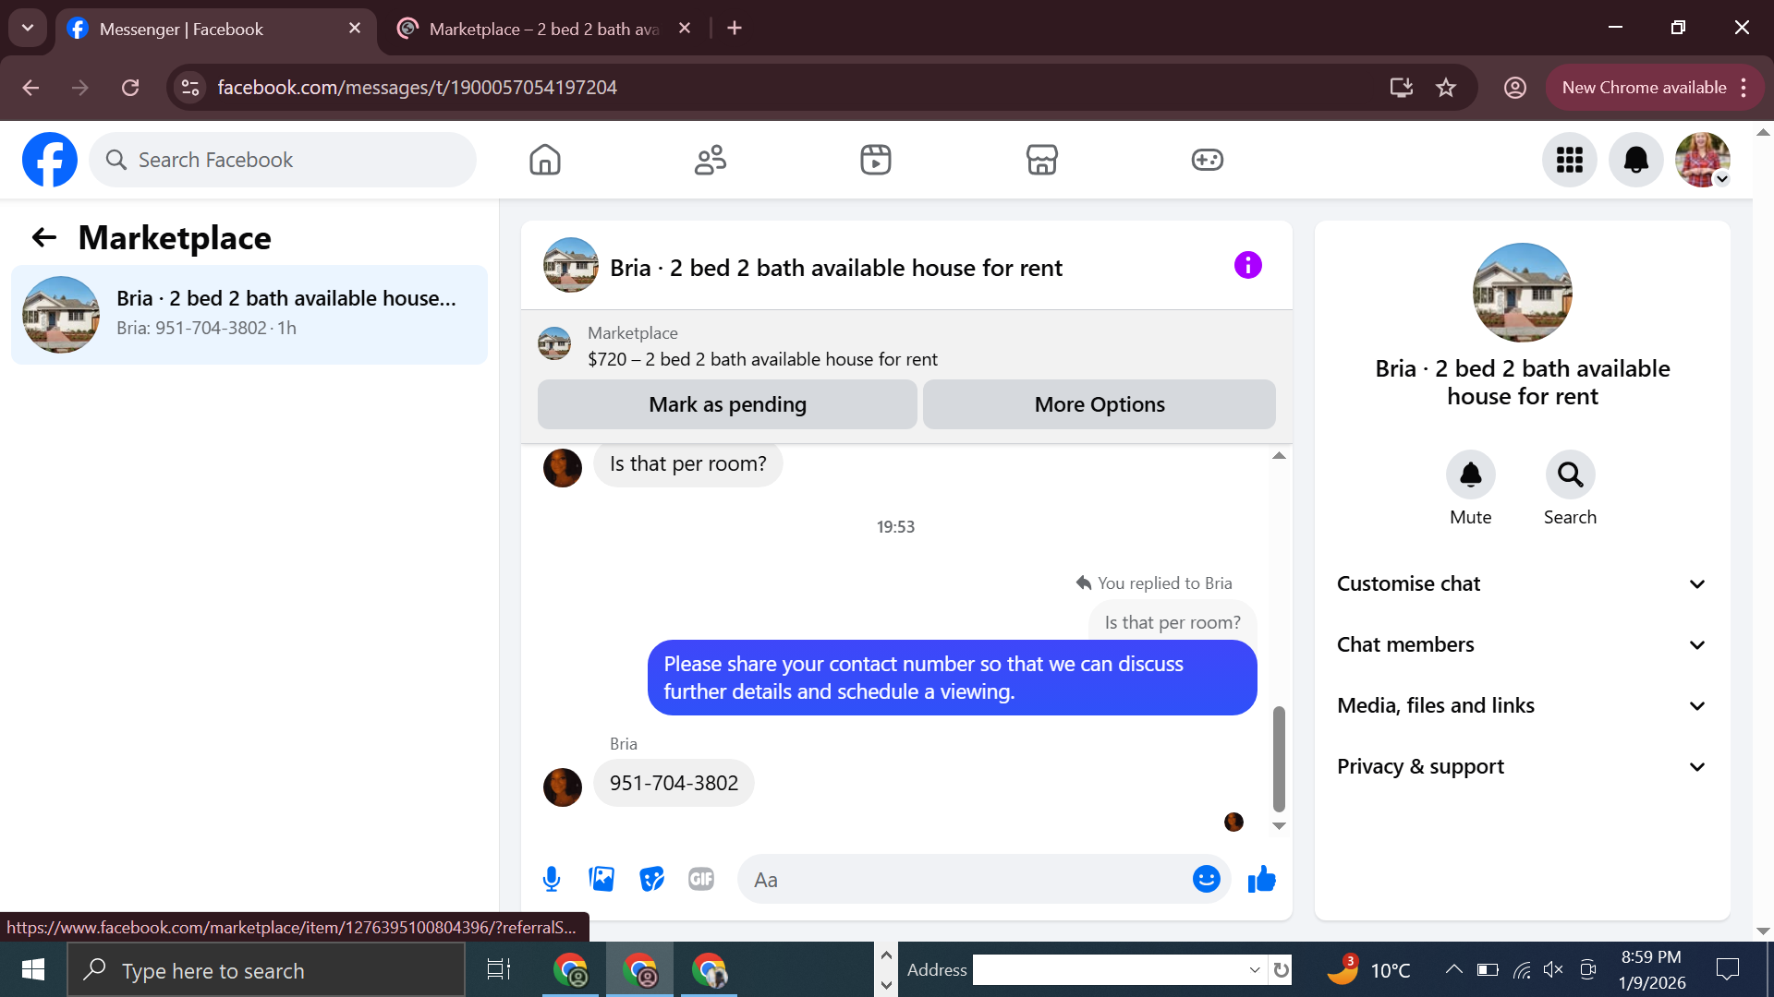Click the chat message scrollbar thumb
This screenshot has height=997, width=1774.
pyautogui.click(x=1279, y=757)
